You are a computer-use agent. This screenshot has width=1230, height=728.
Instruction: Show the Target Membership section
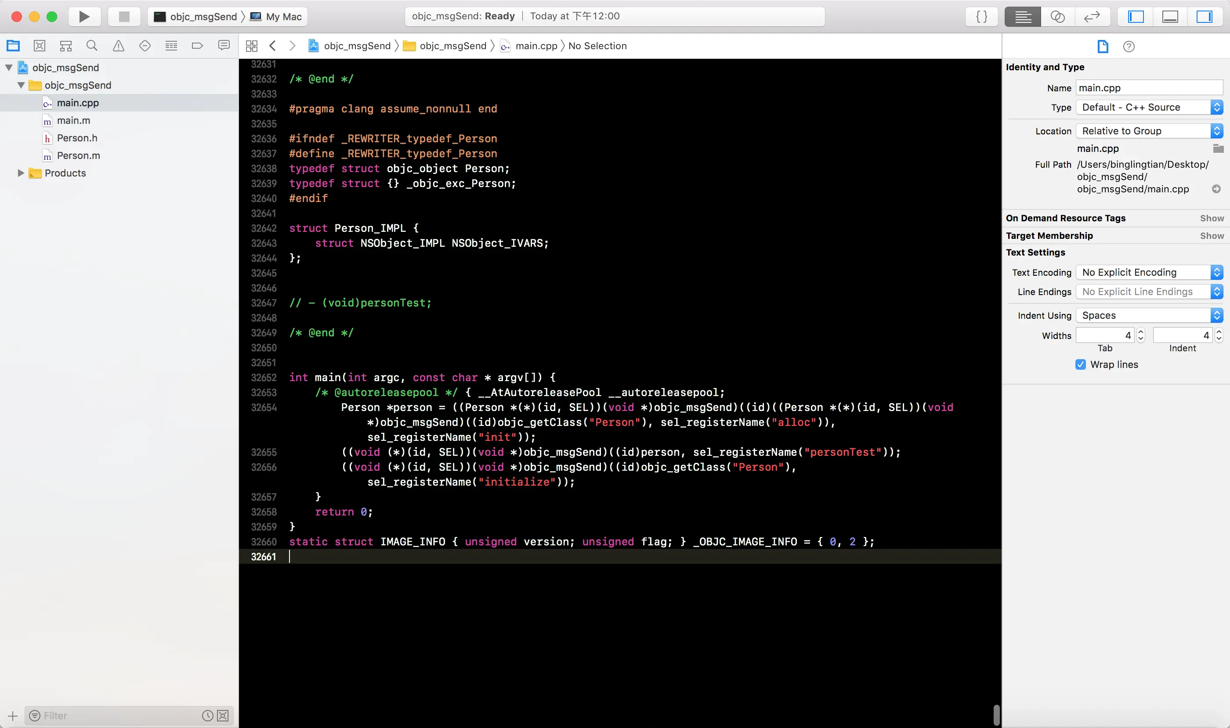[x=1212, y=235]
